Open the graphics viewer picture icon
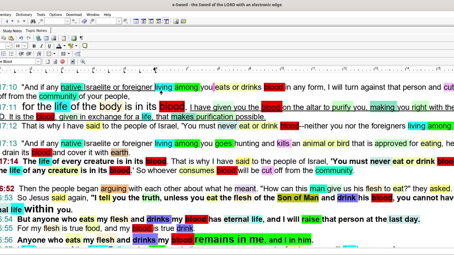 click(176, 21)
